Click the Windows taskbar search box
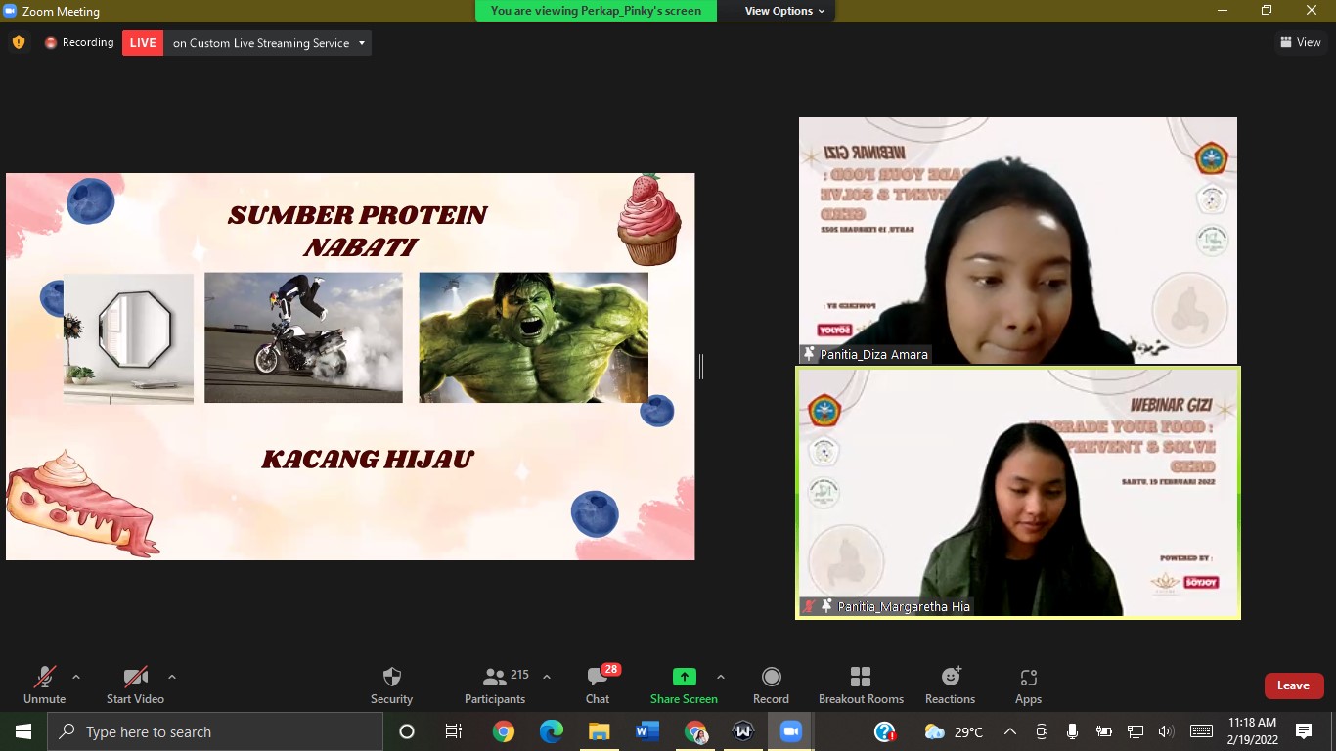The image size is (1336, 751). click(x=215, y=731)
